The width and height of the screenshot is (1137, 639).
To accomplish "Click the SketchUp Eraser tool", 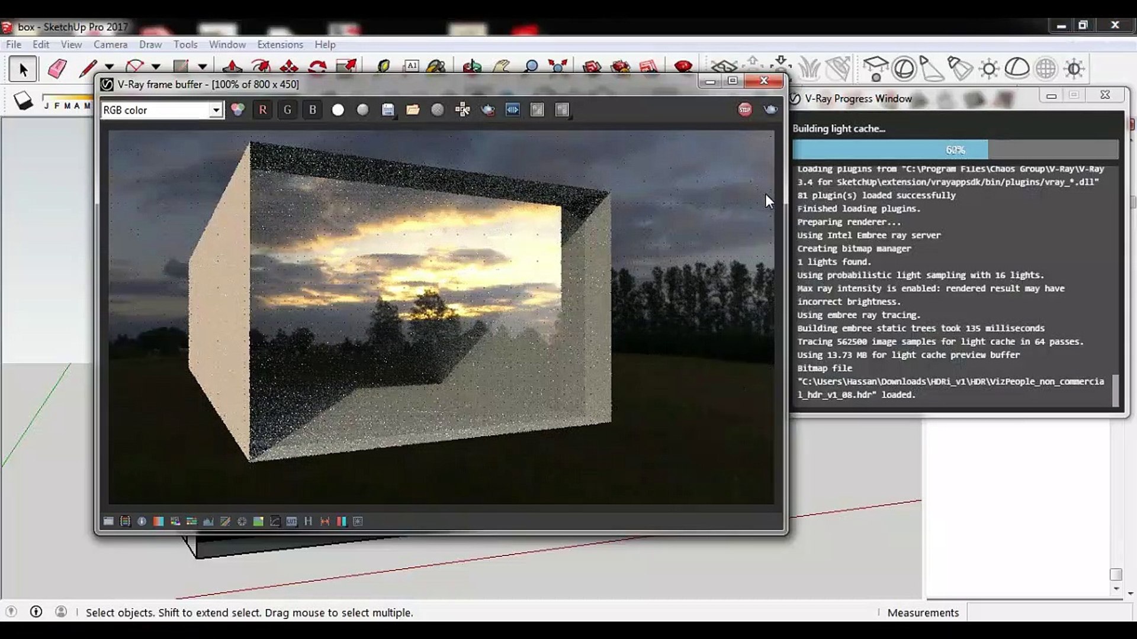I will (57, 69).
